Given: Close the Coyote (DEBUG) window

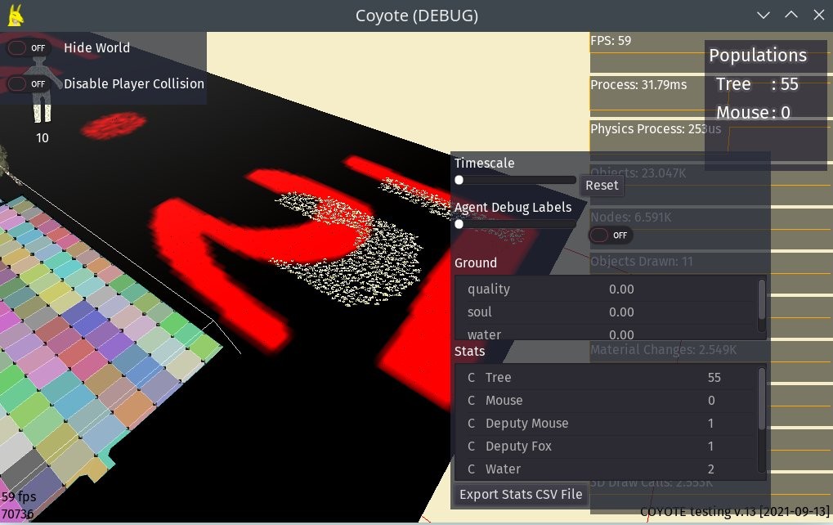Looking at the screenshot, I should [x=818, y=15].
